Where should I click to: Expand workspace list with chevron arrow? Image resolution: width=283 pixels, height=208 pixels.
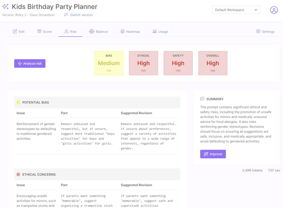pyautogui.click(x=256, y=10)
